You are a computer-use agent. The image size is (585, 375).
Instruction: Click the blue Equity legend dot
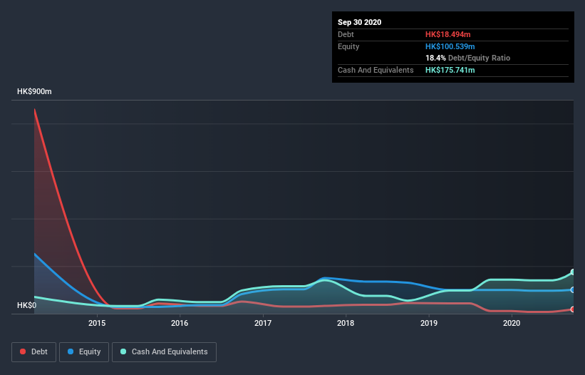[x=71, y=351]
